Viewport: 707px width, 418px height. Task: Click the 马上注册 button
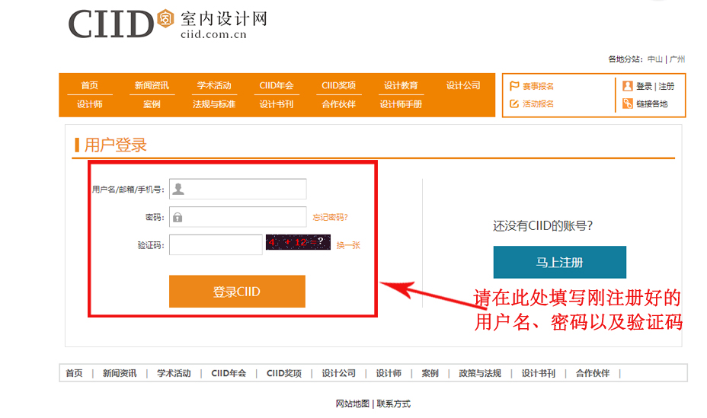pyautogui.click(x=559, y=262)
